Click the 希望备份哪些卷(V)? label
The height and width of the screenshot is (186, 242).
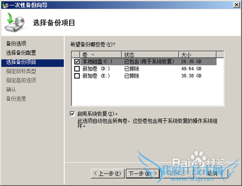pos(93,44)
